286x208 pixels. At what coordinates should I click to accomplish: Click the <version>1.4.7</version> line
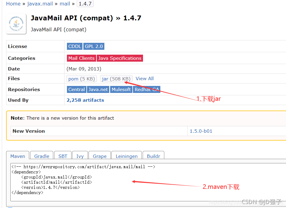tap(51, 187)
